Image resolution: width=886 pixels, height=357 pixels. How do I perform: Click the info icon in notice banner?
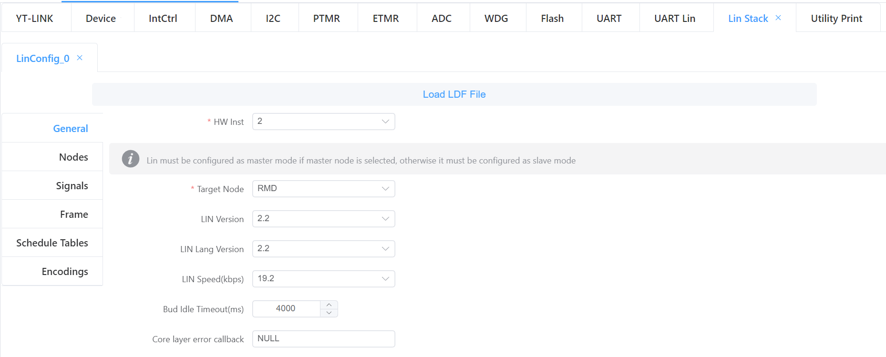point(130,159)
